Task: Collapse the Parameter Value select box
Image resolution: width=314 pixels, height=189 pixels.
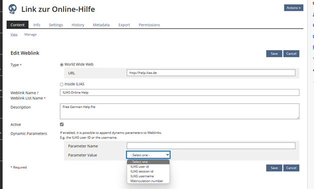Action: 148,155
